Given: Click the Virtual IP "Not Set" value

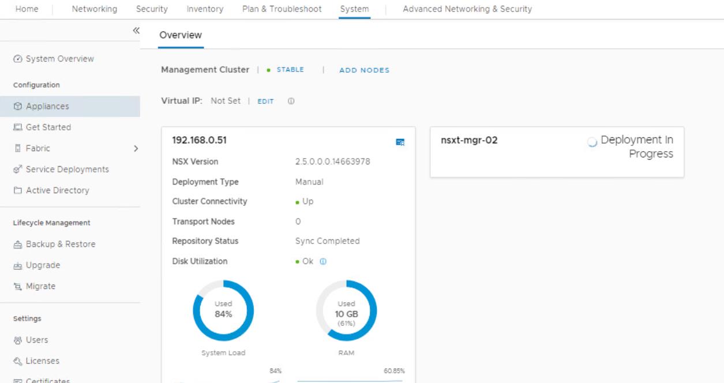Looking at the screenshot, I should coord(226,101).
